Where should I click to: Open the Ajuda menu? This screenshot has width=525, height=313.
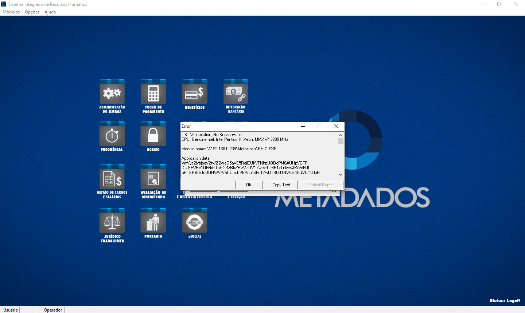50,12
